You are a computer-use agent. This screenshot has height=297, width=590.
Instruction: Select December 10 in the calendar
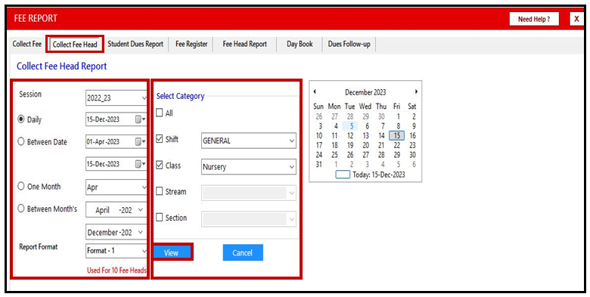point(319,136)
